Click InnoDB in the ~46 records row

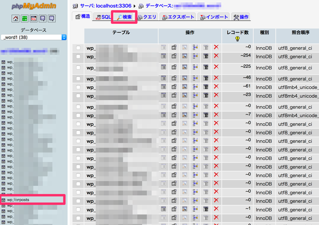pos(264,79)
